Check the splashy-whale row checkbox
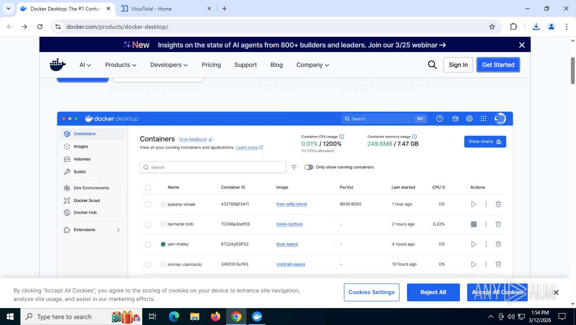The width and height of the screenshot is (576, 325). tap(147, 204)
